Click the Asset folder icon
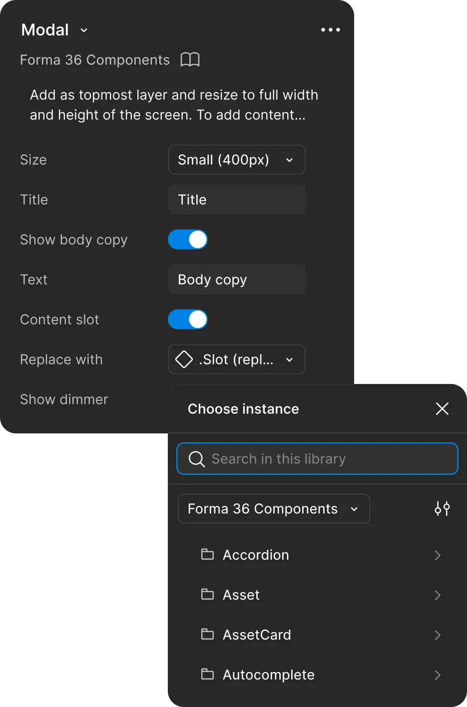This screenshot has height=707, width=467. 207,595
